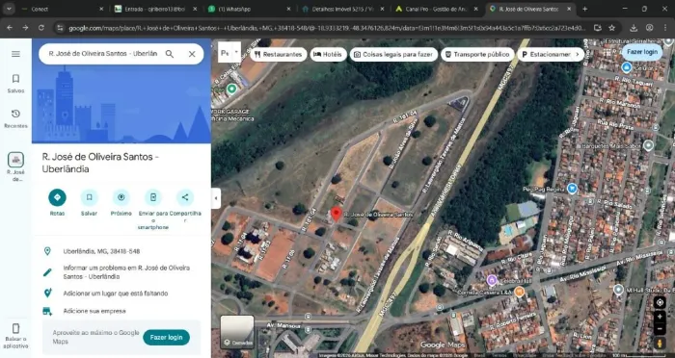Zoom in with plus button
Viewport: 675px width, 358px height.
click(x=660, y=317)
